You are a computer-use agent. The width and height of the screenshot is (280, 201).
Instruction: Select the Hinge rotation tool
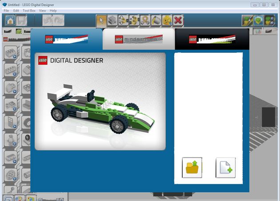click(x=124, y=21)
